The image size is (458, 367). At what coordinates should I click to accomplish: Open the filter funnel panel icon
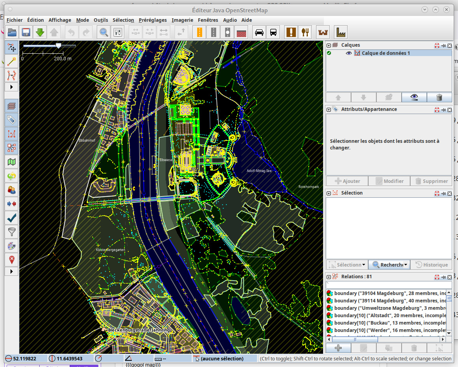pyautogui.click(x=12, y=232)
